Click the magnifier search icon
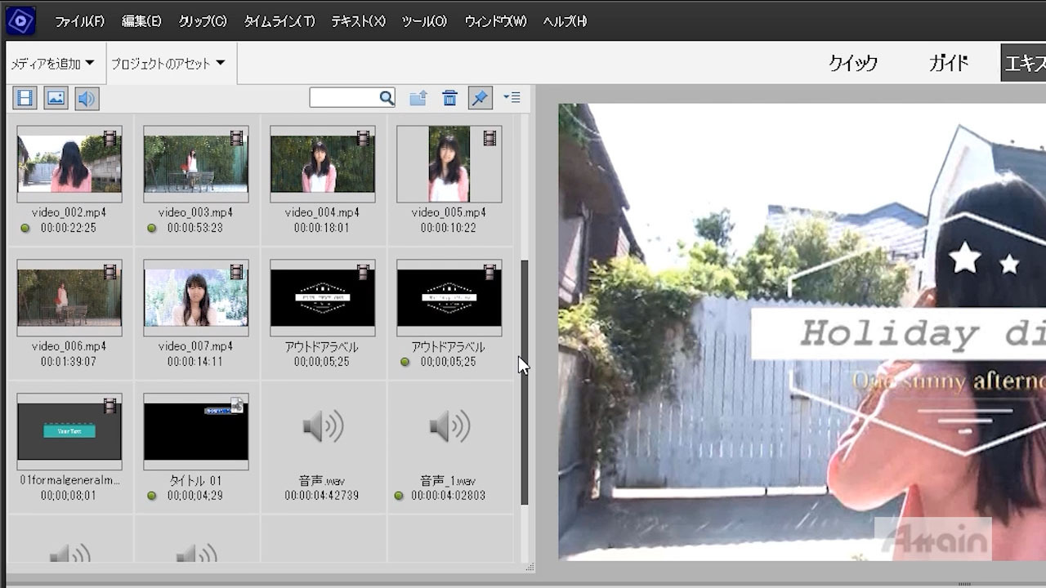This screenshot has height=588, width=1046. pos(387,98)
